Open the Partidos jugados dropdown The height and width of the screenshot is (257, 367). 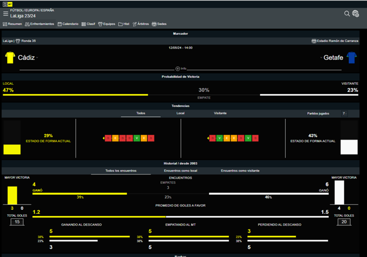tap(344, 113)
